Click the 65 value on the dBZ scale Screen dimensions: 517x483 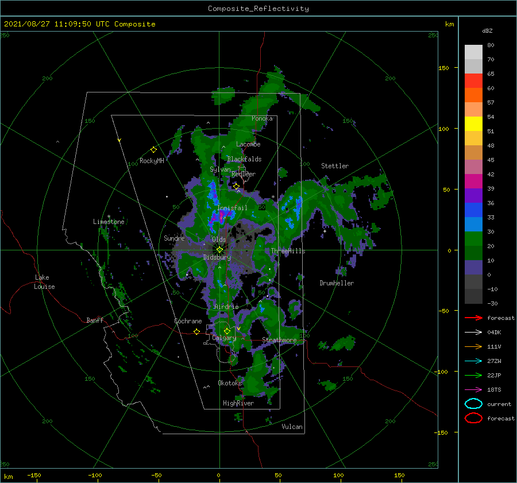pos(491,74)
